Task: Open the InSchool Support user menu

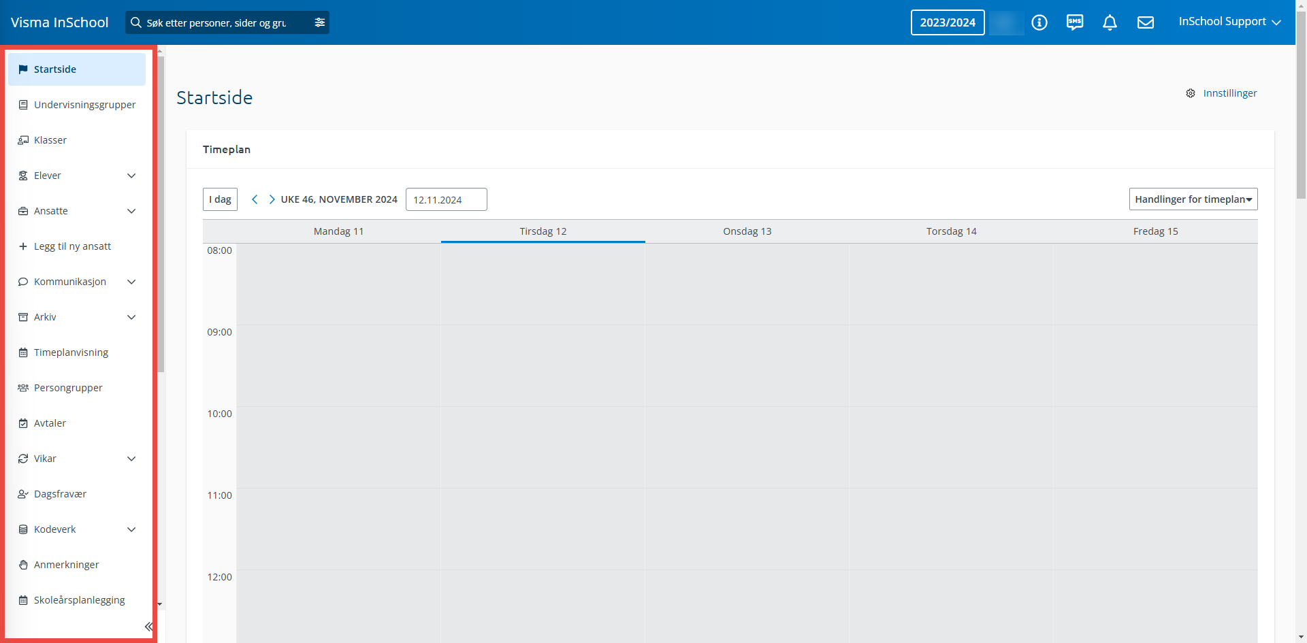Action: pos(1229,22)
